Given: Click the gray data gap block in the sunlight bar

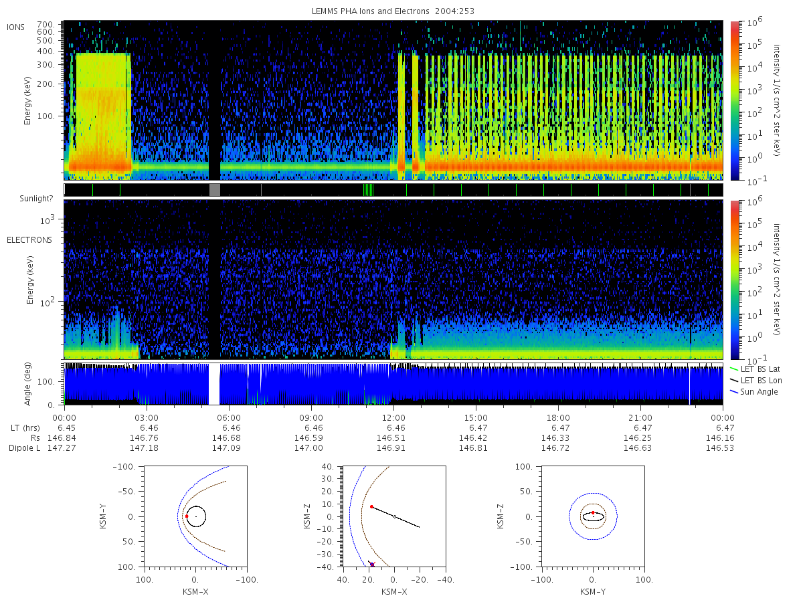Looking at the screenshot, I should [215, 189].
